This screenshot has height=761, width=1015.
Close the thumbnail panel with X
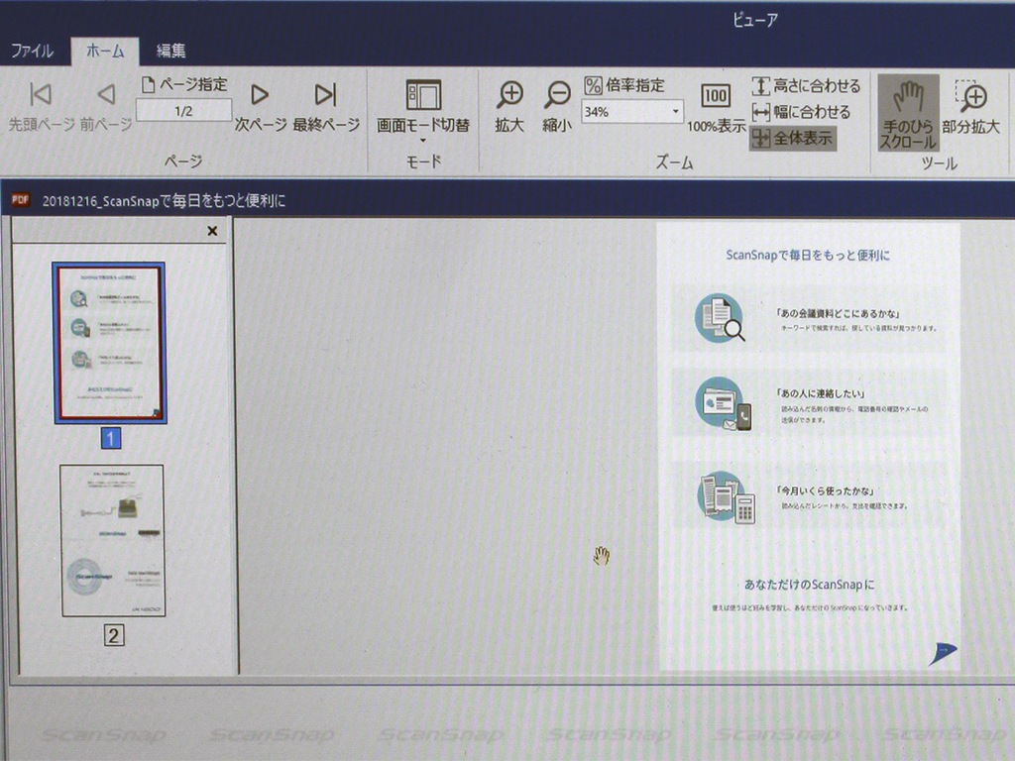pos(212,231)
